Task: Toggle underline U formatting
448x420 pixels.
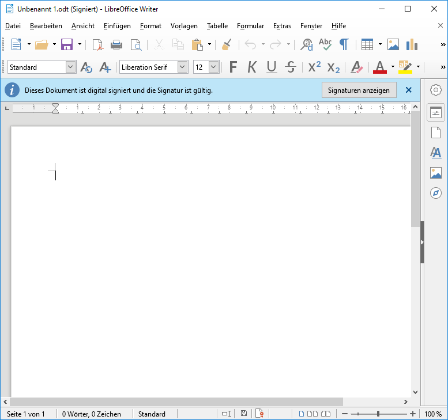Action: tap(272, 67)
